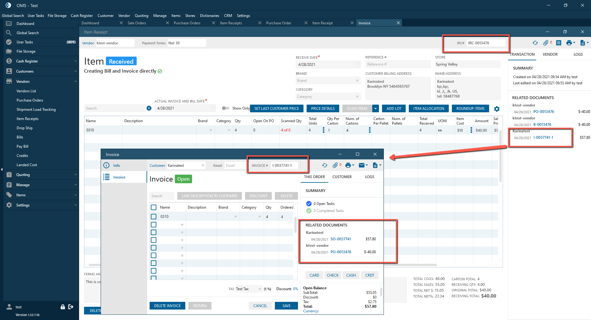Toggle the Show Only switch
The height and width of the screenshot is (320, 591).
226,108
